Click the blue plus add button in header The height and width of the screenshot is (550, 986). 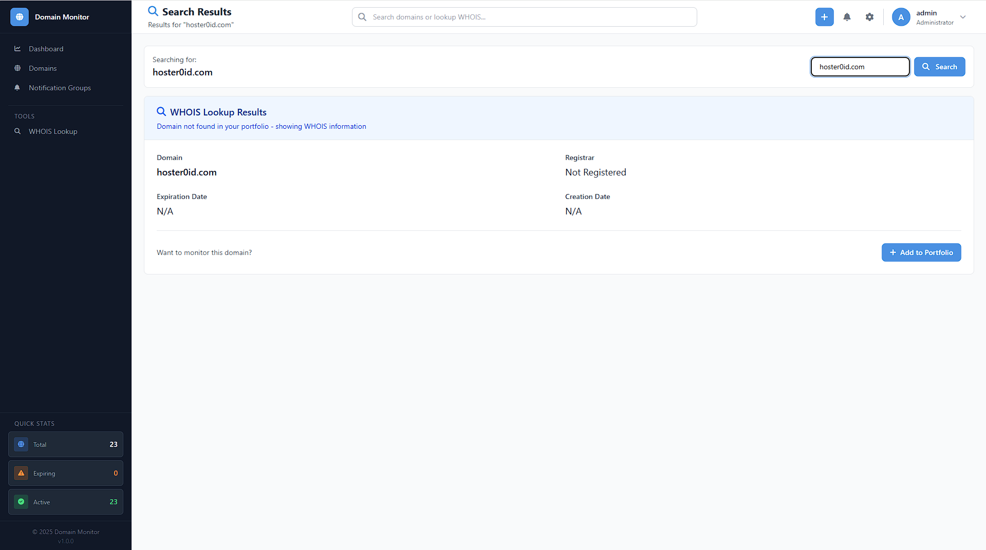(824, 17)
